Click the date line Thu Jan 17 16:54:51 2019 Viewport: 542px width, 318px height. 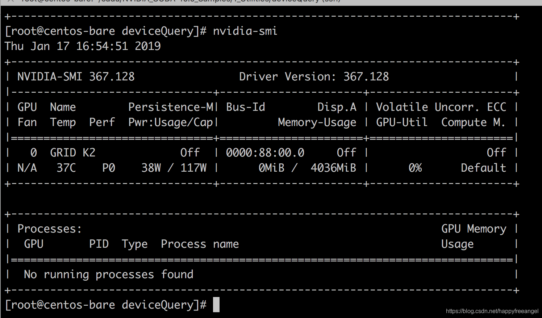pos(83,46)
